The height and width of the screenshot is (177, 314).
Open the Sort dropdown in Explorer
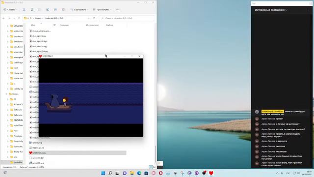pyautogui.click(x=79, y=10)
